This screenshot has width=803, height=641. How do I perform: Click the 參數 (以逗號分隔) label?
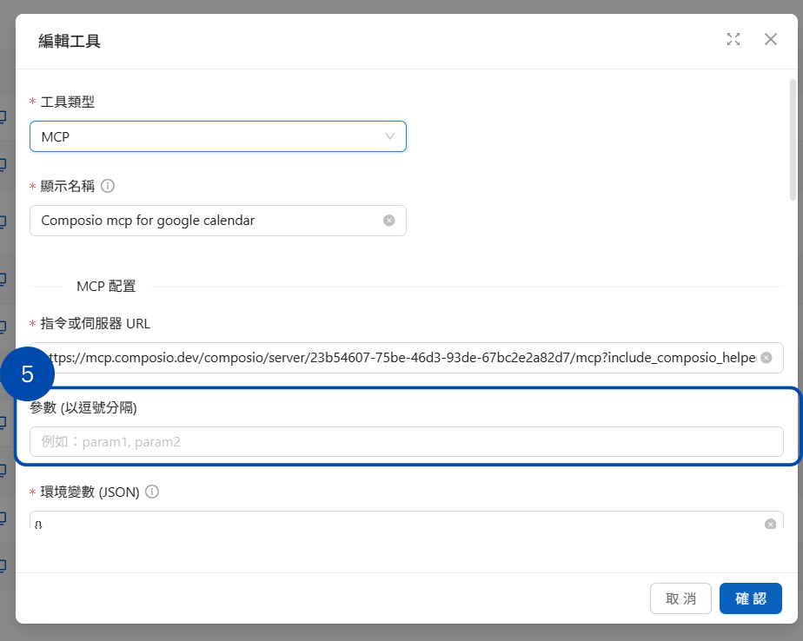point(83,408)
